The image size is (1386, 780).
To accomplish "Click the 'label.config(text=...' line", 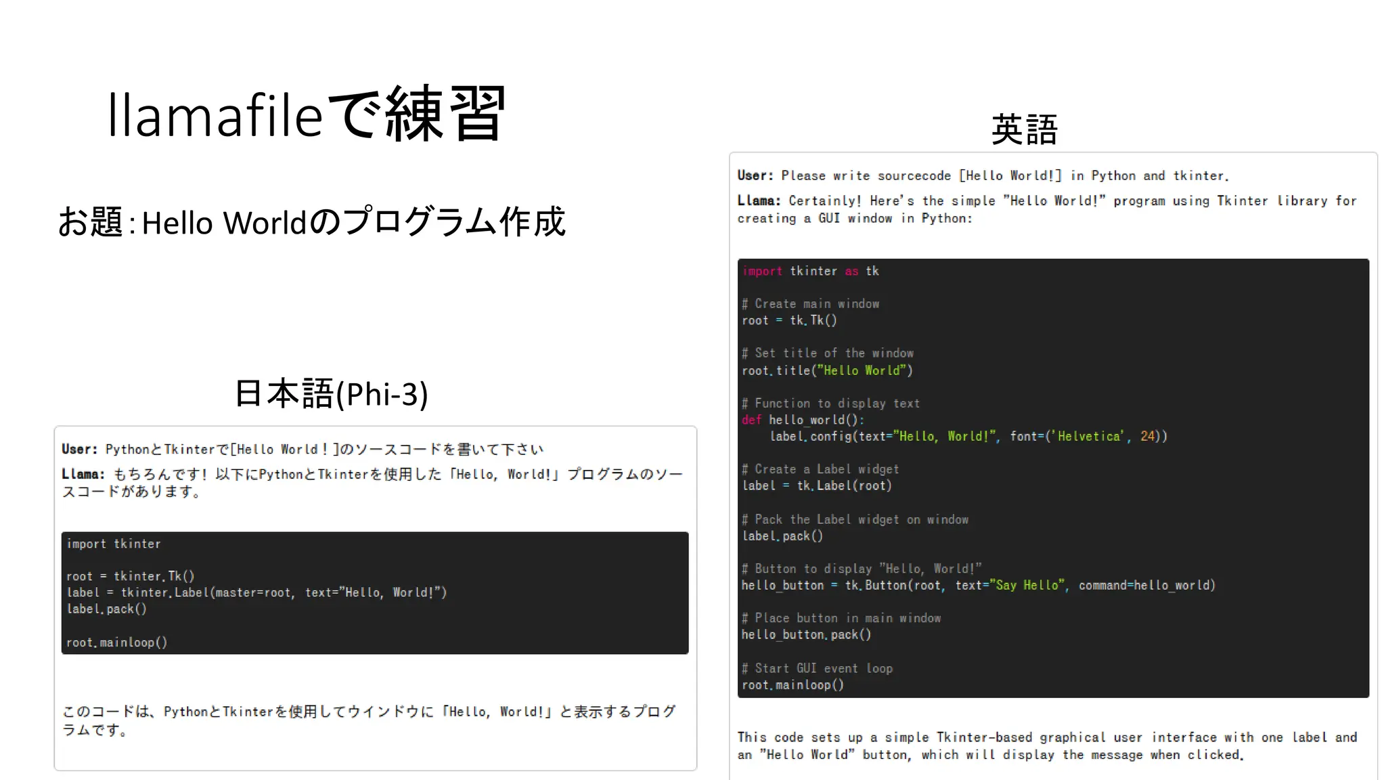I will (968, 436).
